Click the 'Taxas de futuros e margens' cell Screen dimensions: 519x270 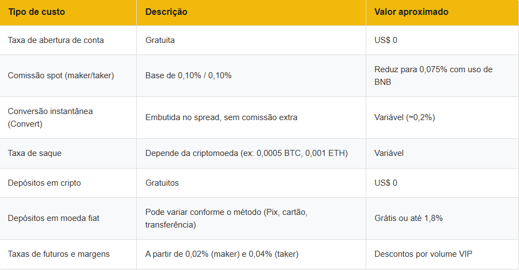click(x=58, y=254)
